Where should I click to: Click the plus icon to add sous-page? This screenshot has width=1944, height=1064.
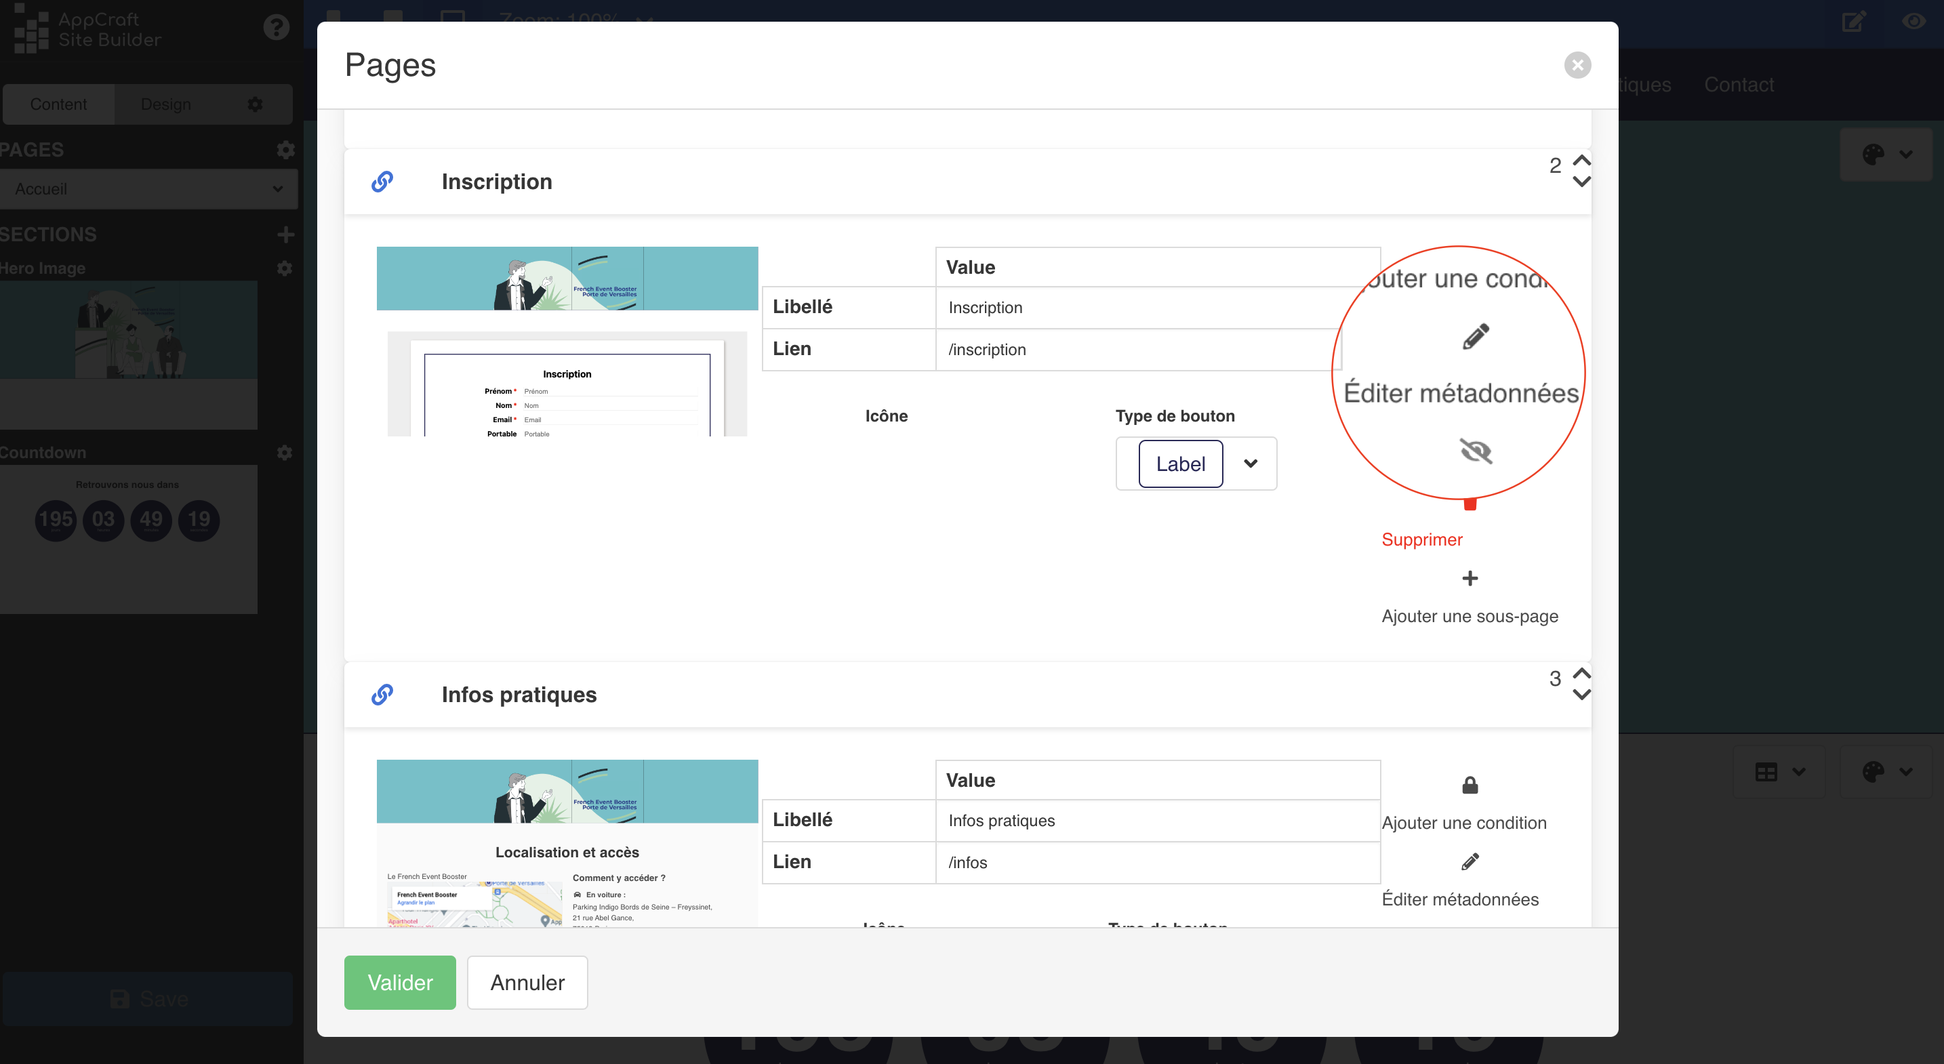coord(1470,578)
